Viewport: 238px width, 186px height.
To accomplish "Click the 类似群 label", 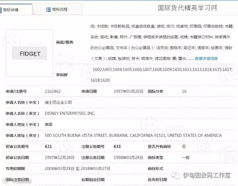I will [x=62, y=75].
